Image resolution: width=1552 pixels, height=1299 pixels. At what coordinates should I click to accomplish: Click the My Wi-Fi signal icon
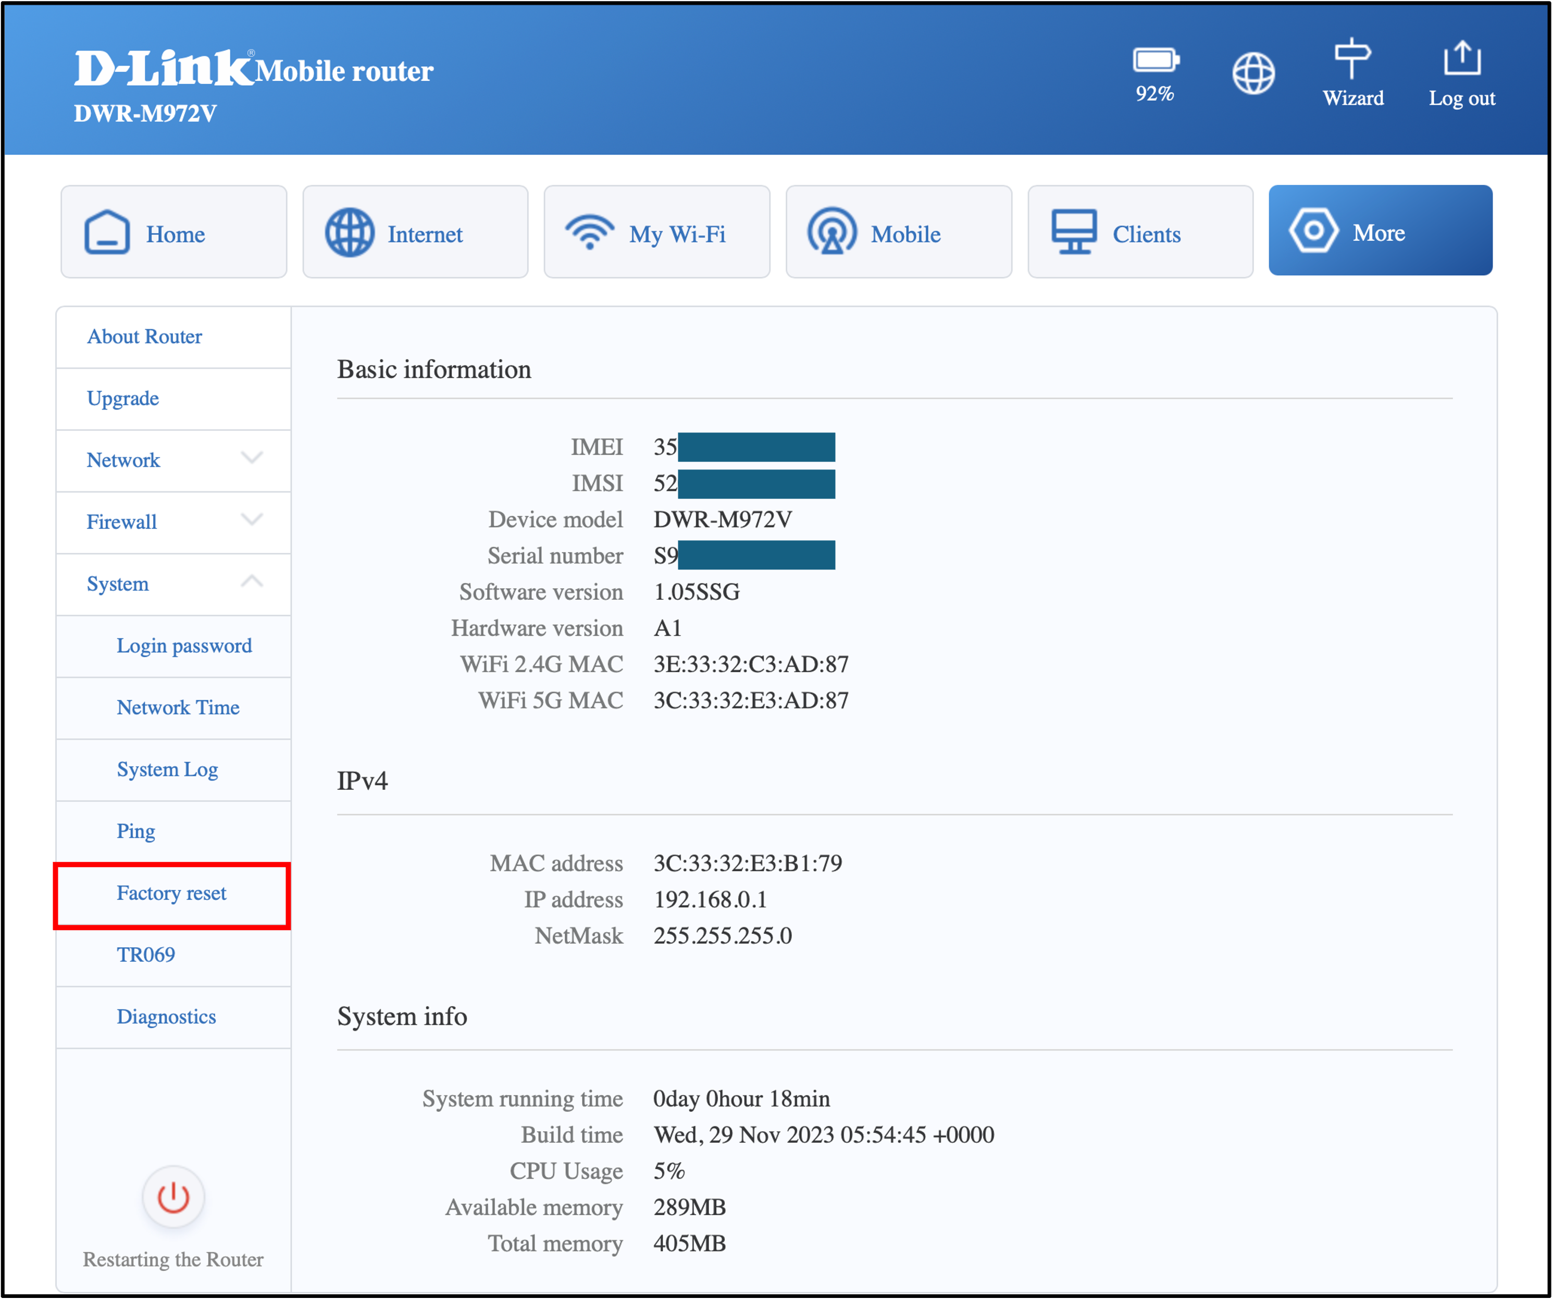[590, 232]
